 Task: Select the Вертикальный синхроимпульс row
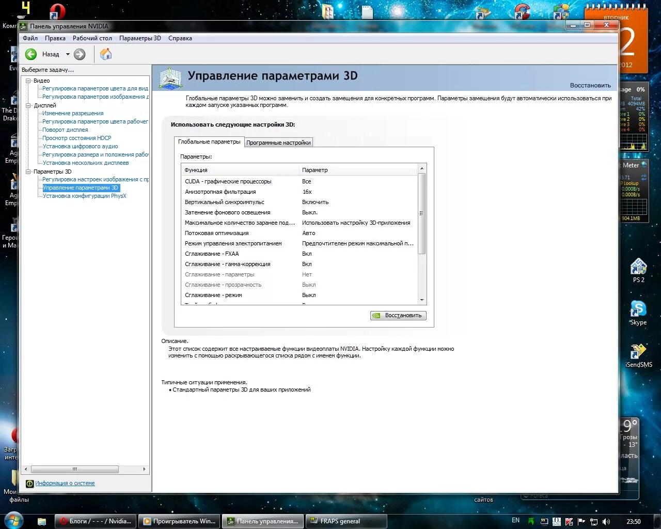tap(299, 202)
